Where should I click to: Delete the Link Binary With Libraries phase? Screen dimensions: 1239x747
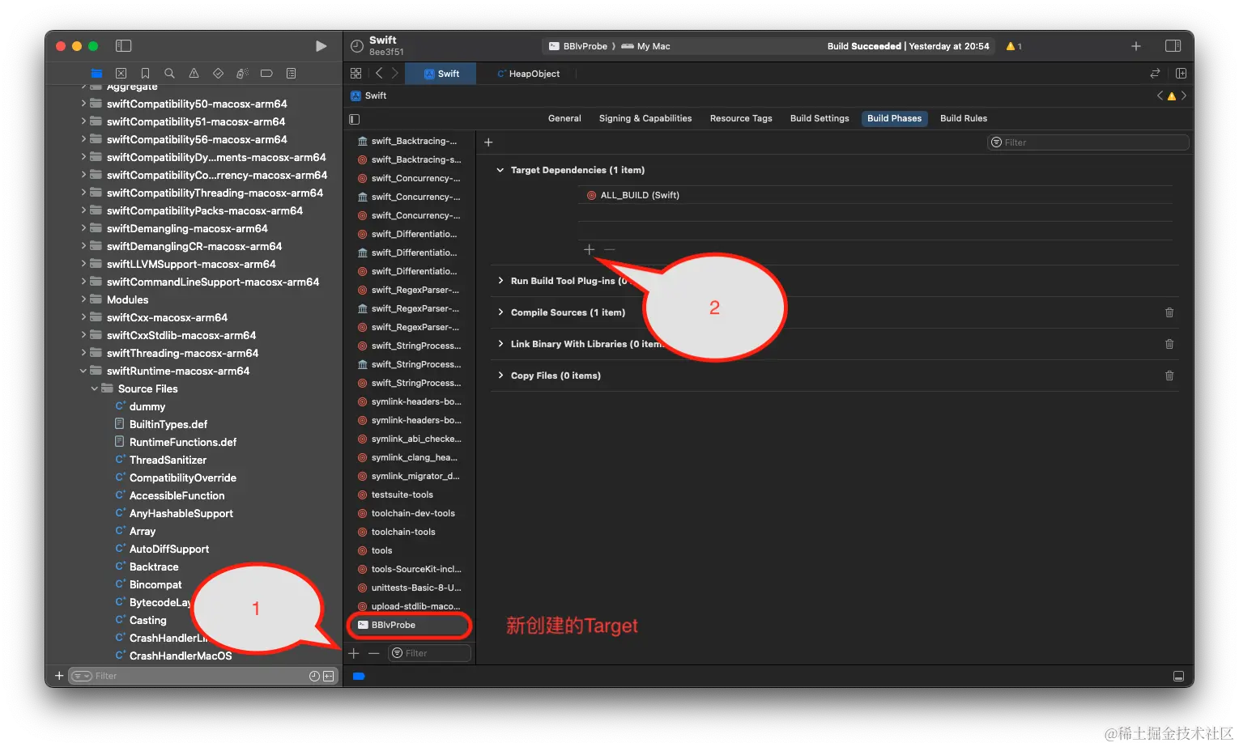pos(1169,344)
